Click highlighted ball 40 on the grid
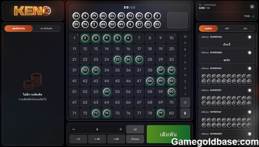259x147 pixels. tap(171, 70)
